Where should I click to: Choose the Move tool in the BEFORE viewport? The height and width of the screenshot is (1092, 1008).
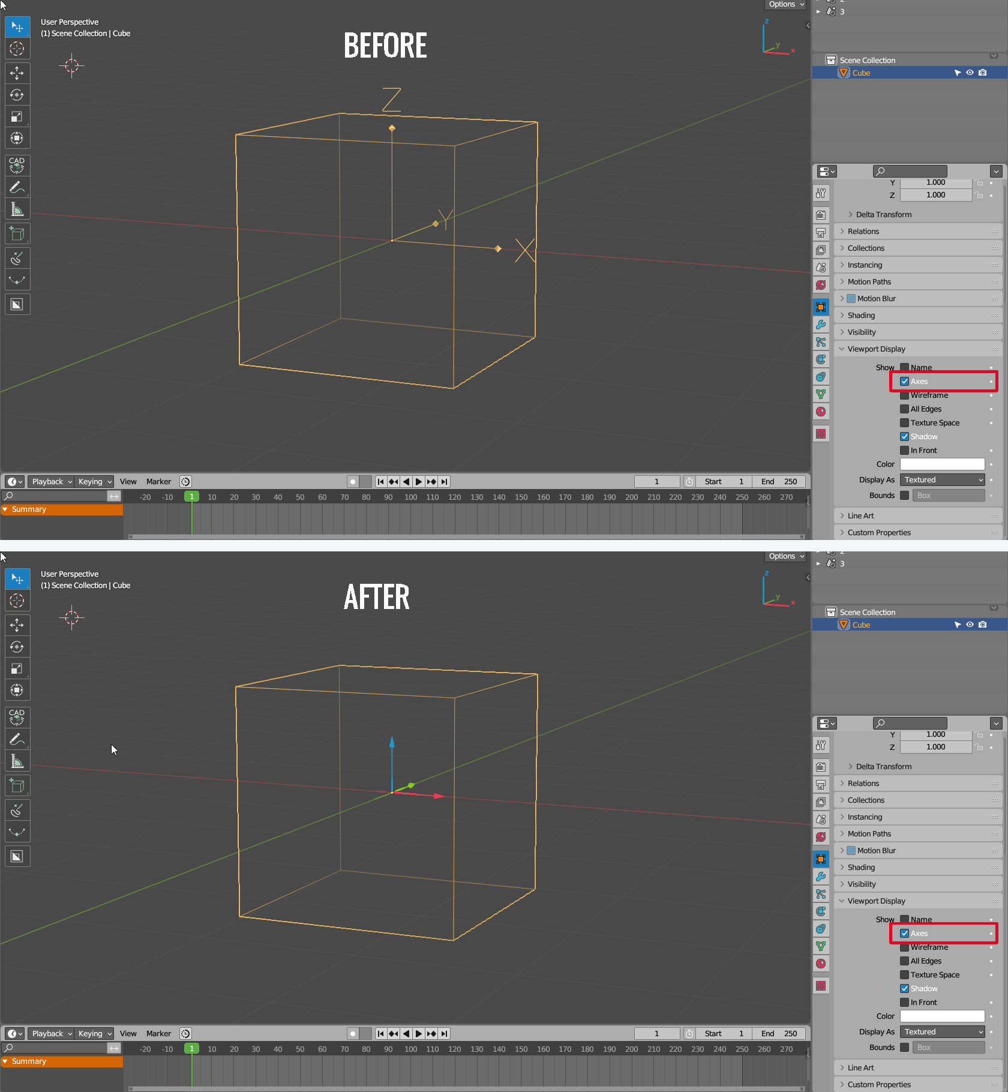pos(17,73)
